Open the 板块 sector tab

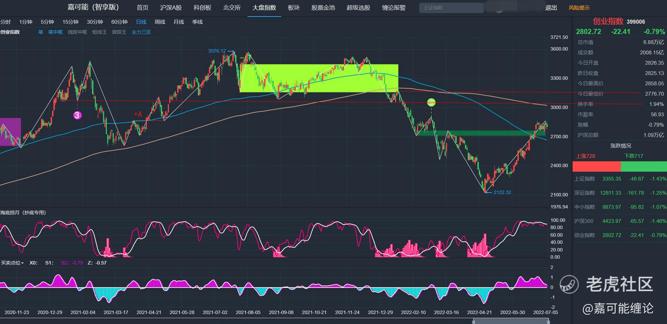[294, 8]
